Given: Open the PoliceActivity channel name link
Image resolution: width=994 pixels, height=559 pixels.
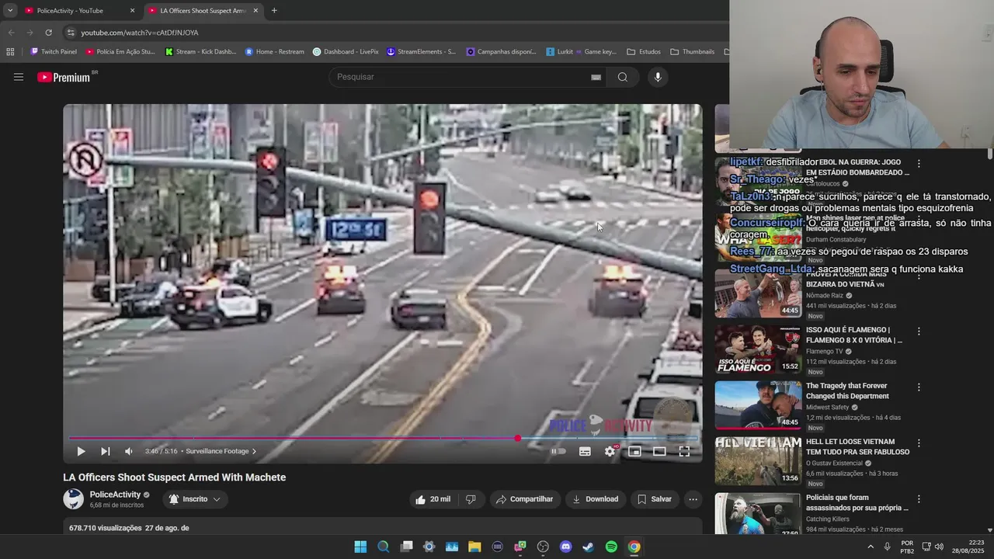Looking at the screenshot, I should [x=115, y=495].
